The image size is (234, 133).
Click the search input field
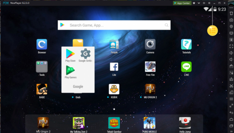(x=114, y=25)
